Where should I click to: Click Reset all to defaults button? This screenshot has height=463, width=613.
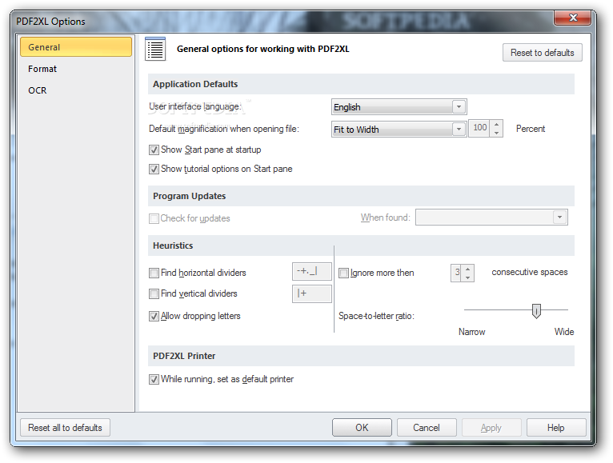pyautogui.click(x=65, y=428)
